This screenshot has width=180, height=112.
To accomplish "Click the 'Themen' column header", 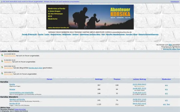I will (117, 79).
